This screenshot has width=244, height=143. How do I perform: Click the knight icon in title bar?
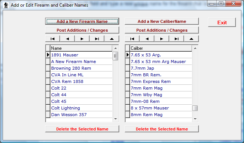pyautogui.click(x=6, y=5)
